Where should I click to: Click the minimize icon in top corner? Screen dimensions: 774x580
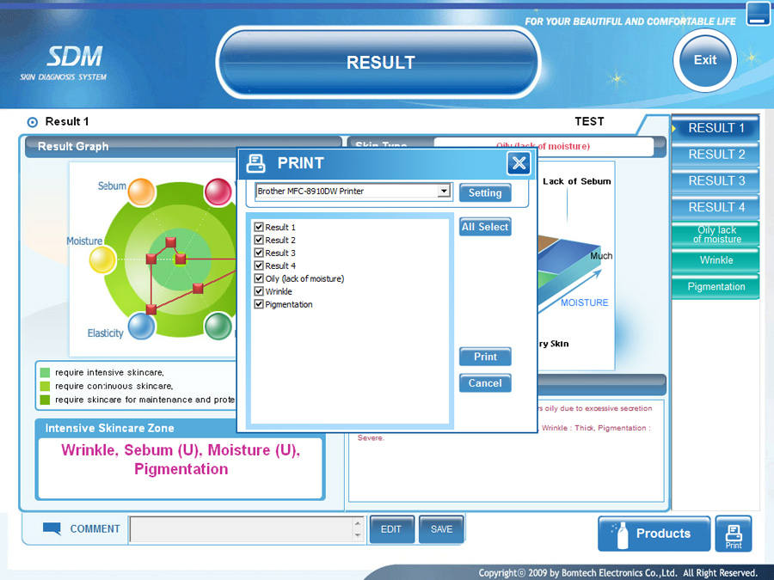pos(758,14)
